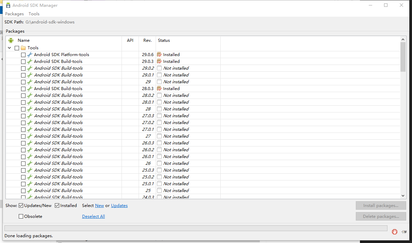This screenshot has height=243, width=412.
Task: Click the wrench icon for Build-tools 25.0.3
Action: click(30, 170)
